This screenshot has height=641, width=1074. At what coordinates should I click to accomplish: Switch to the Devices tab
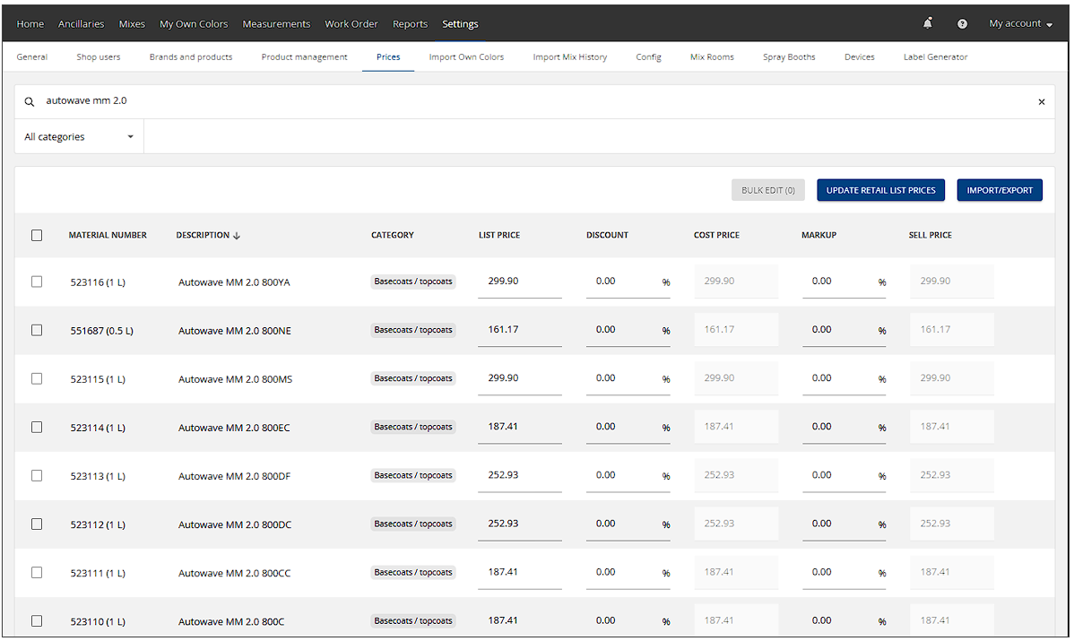[860, 56]
